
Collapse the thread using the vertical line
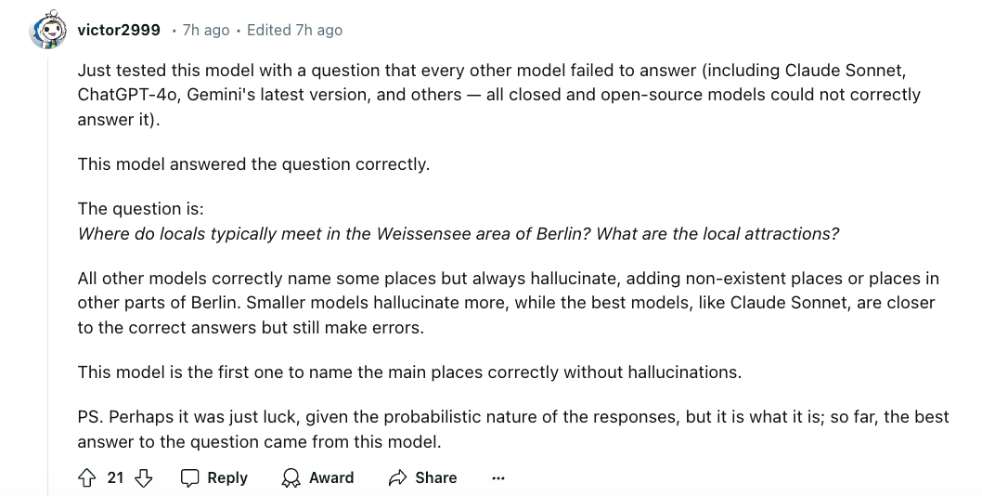[48, 260]
